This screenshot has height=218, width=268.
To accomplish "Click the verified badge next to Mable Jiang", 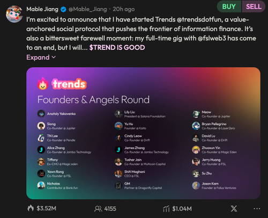I will 63,9.
